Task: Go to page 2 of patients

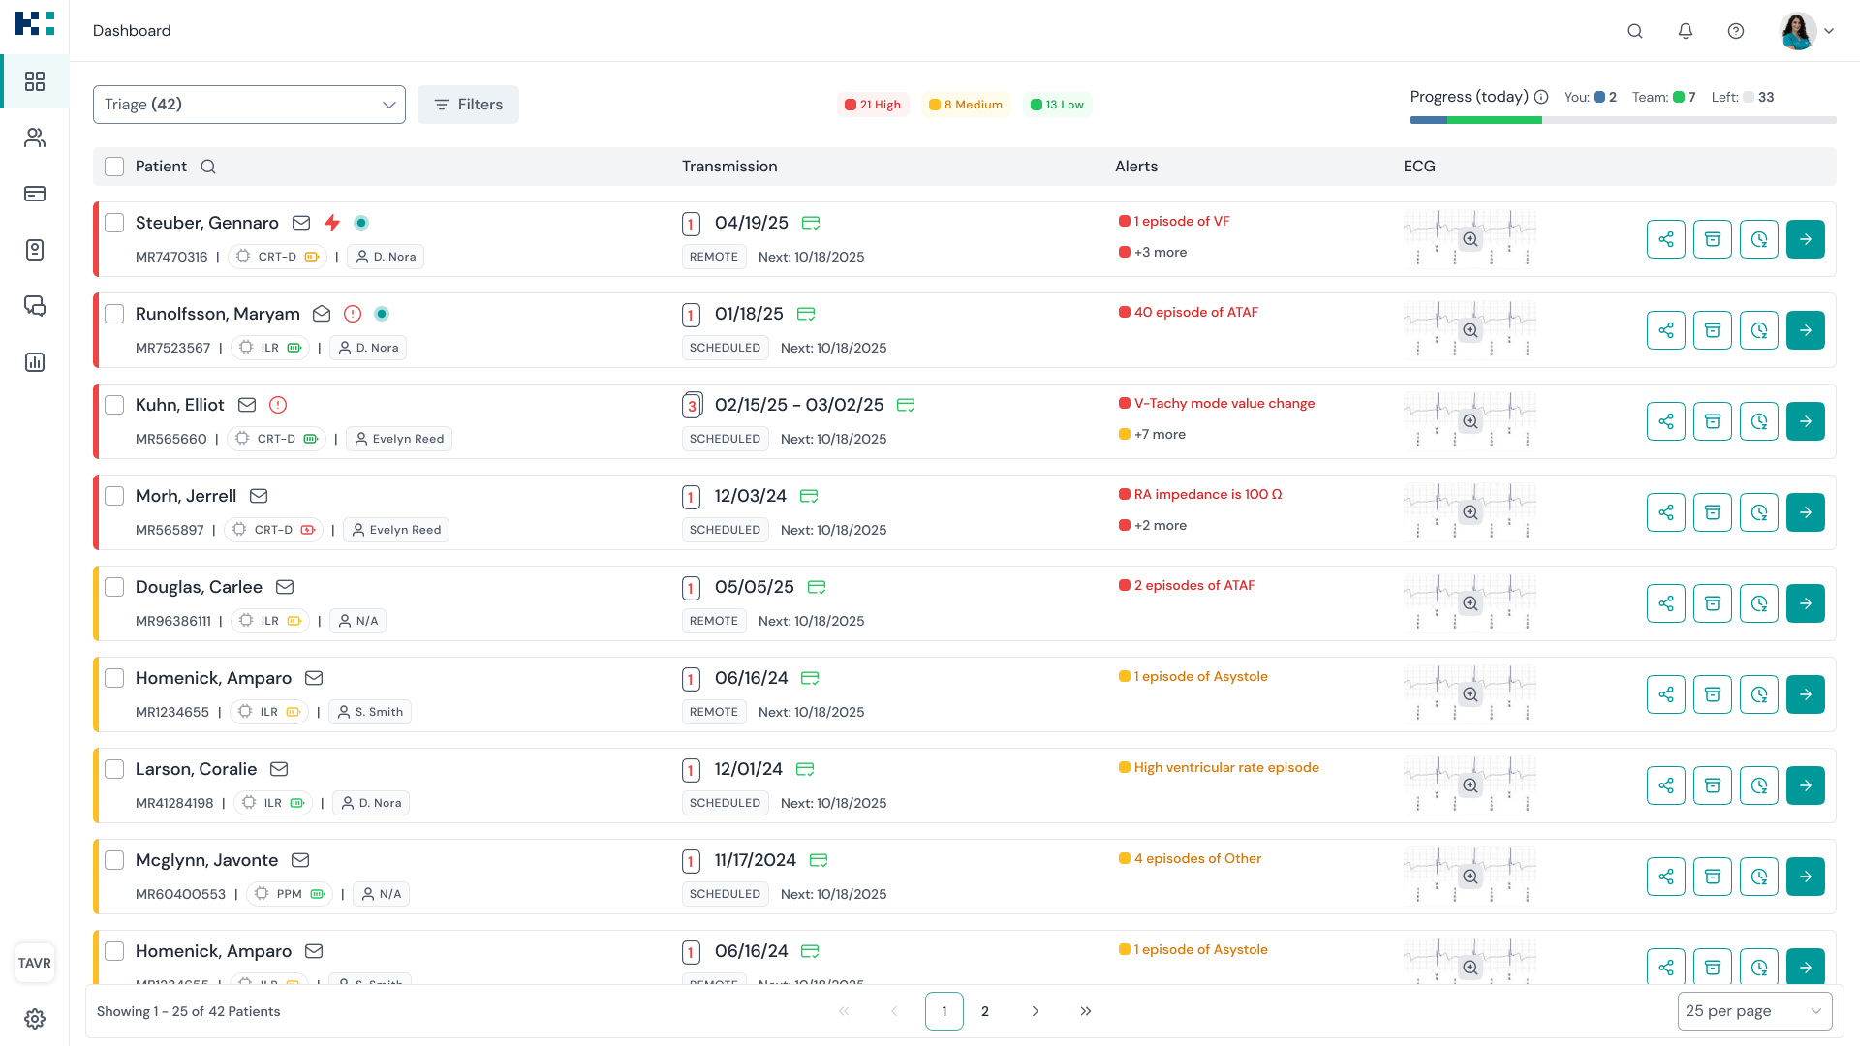Action: click(x=985, y=1010)
